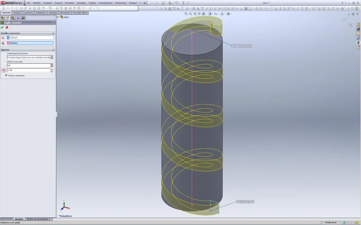The image size is (361, 225).
Task: Open the Modifica menu
Action: (x=37, y=3)
